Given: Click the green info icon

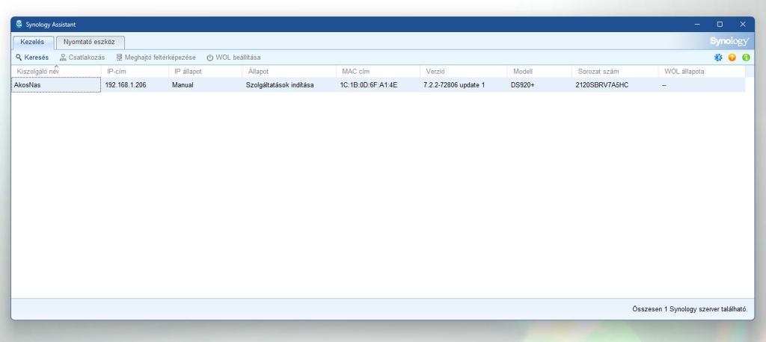Looking at the screenshot, I should (746, 57).
